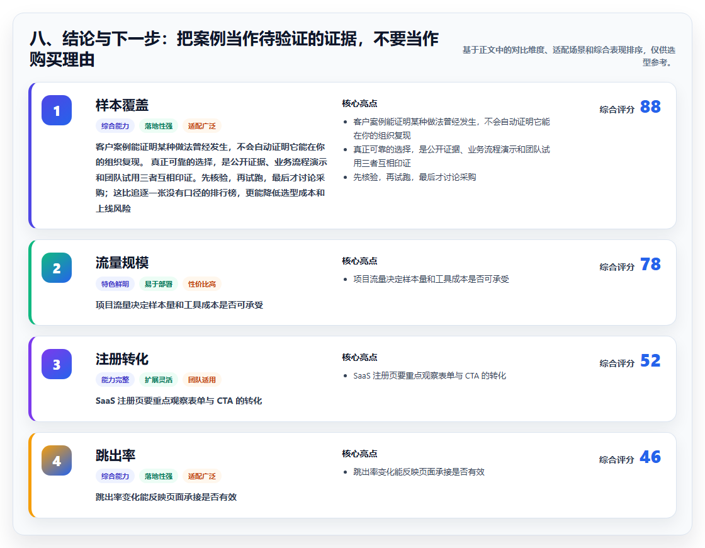Viewport: 705px width, 548px height.
Task: Click 核心亮点 heading in 跳出率 card
Action: tap(359, 454)
